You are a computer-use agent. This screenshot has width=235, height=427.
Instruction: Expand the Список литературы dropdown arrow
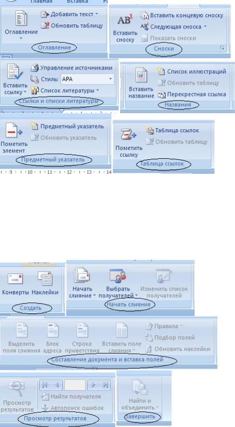(97, 90)
